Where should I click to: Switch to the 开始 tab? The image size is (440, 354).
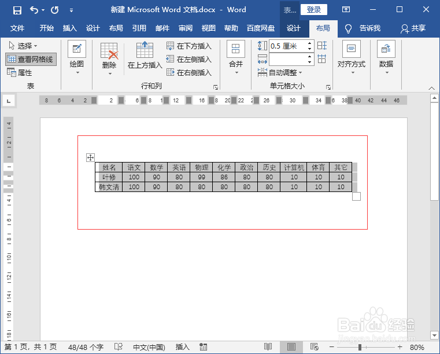47,28
